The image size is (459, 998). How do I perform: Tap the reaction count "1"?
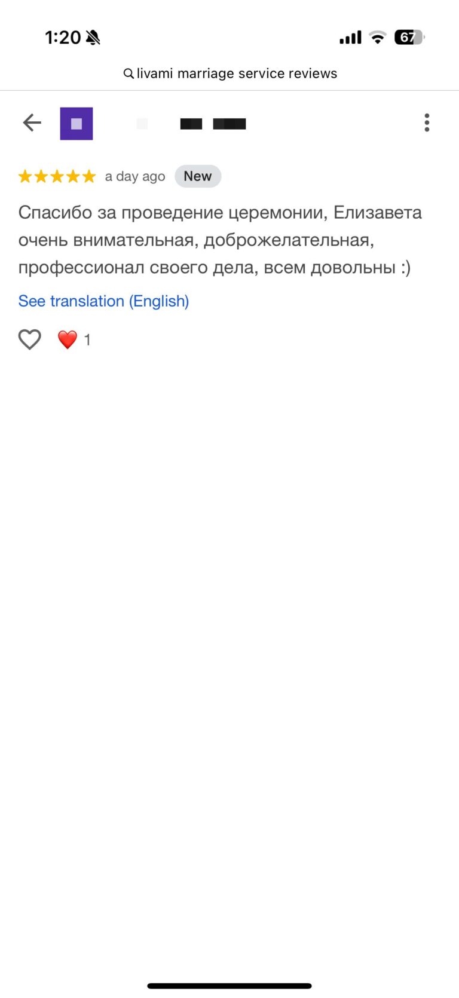87,340
